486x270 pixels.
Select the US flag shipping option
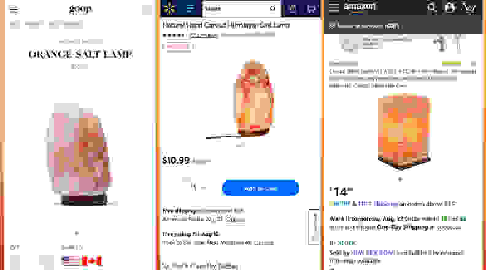[x=71, y=261]
